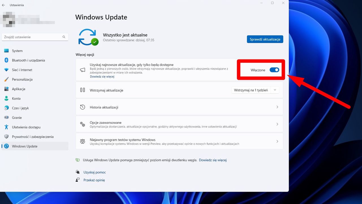This screenshot has height=204, width=362.
Task: Open the Przekaż opinię link
Action: pos(94,180)
